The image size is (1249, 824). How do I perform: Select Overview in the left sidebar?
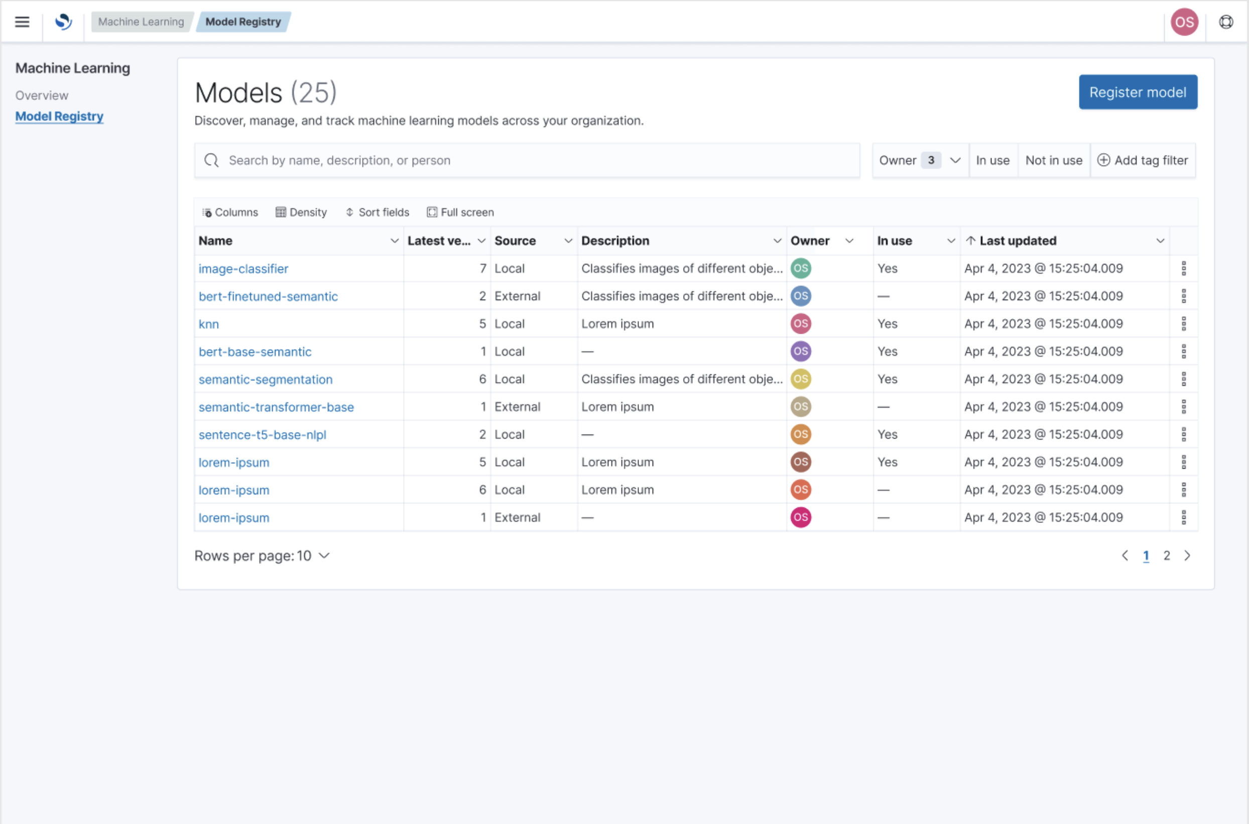coord(42,95)
